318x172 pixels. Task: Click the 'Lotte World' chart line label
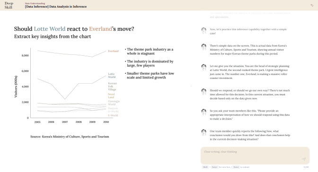click(112, 76)
